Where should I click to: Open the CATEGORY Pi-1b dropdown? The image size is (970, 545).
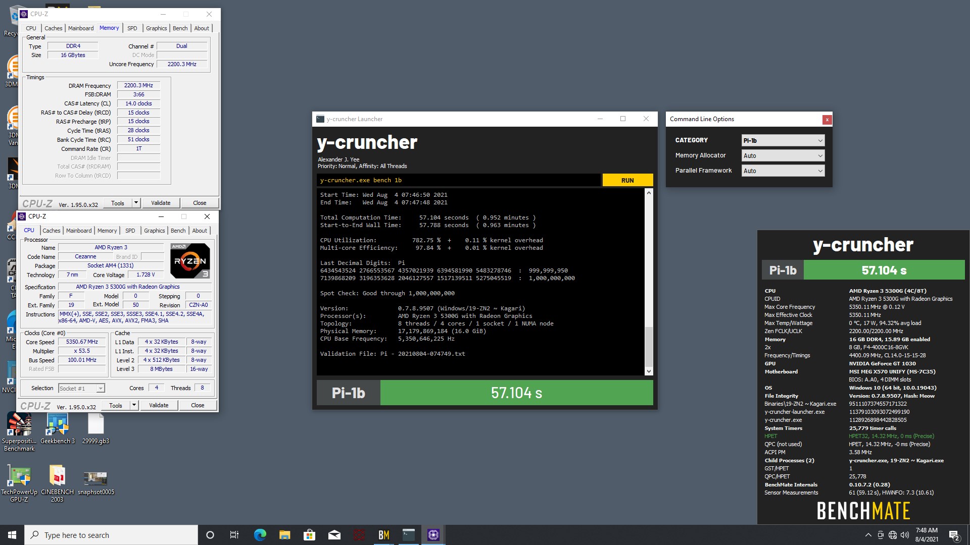pos(783,140)
